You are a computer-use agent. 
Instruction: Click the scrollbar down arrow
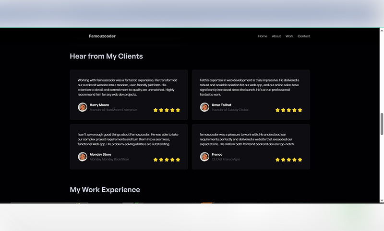tap(382, 200)
